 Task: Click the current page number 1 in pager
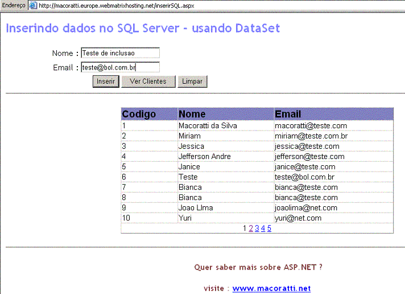[x=245, y=228]
